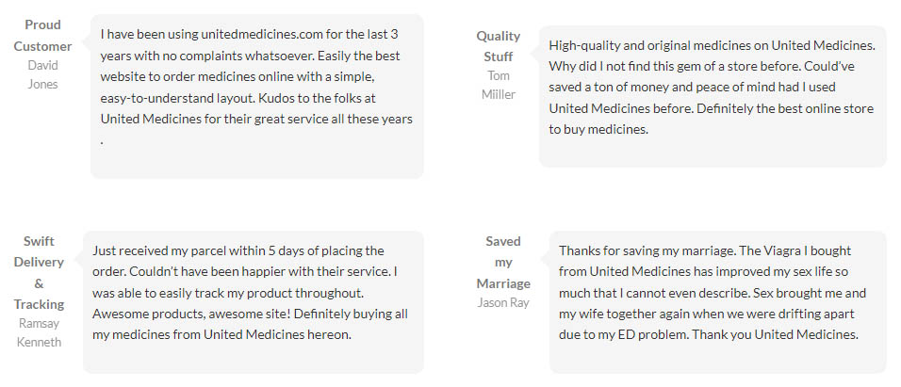The width and height of the screenshot is (901, 387).
Task: Click David Jones's testimonial speech bubble
Action: pos(257,96)
